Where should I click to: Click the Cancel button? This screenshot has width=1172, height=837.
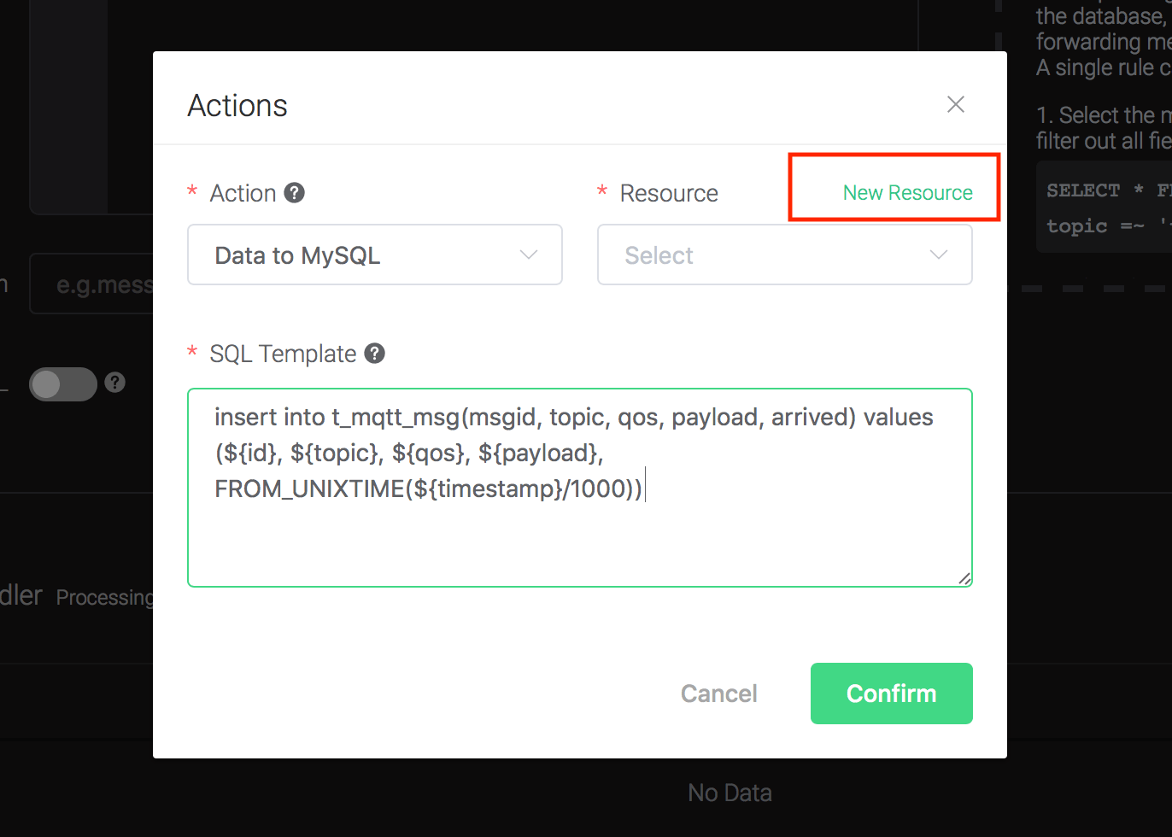pyautogui.click(x=718, y=694)
